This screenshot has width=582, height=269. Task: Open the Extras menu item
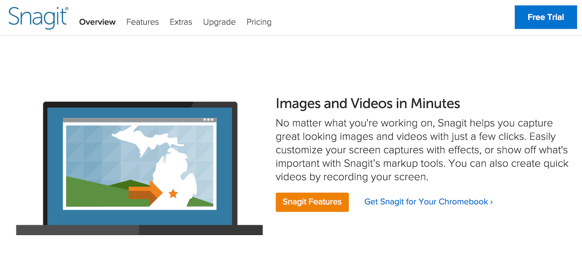181,22
